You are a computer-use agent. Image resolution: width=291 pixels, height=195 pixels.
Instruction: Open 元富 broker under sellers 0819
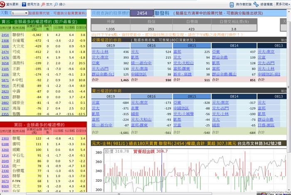pos(96,103)
